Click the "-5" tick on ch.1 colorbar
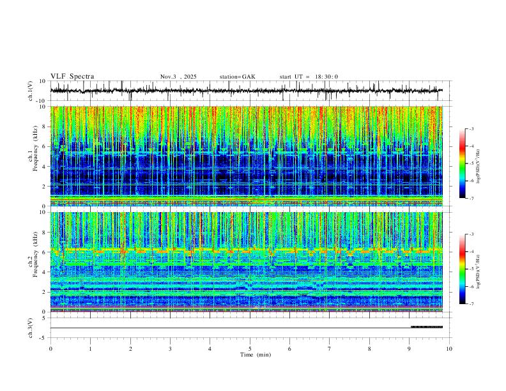The image size is (506, 391). pos(471,164)
